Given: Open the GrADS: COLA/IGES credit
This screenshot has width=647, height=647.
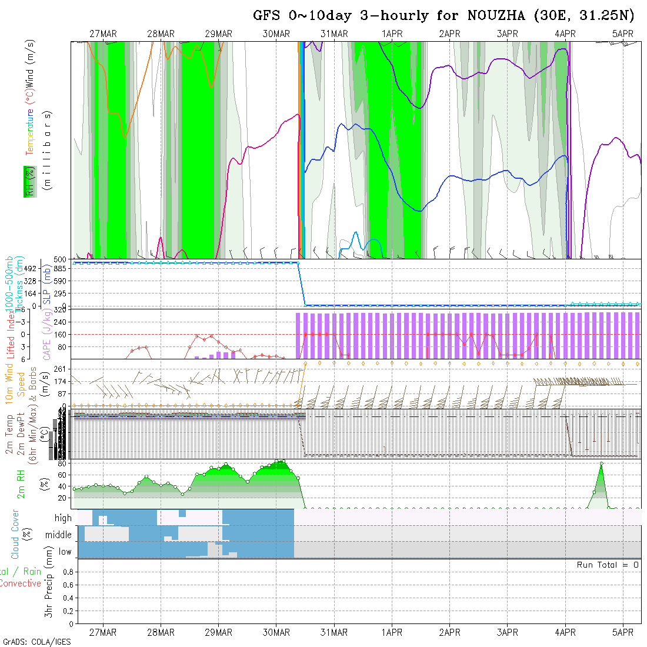Looking at the screenshot, I should click(36, 642).
